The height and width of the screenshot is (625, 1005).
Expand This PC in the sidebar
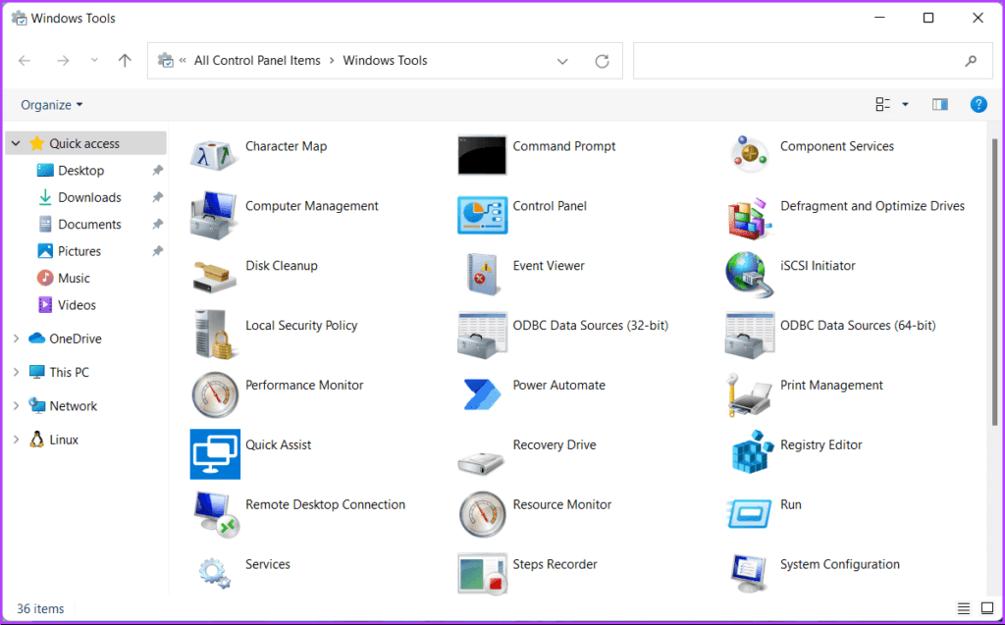coord(18,372)
